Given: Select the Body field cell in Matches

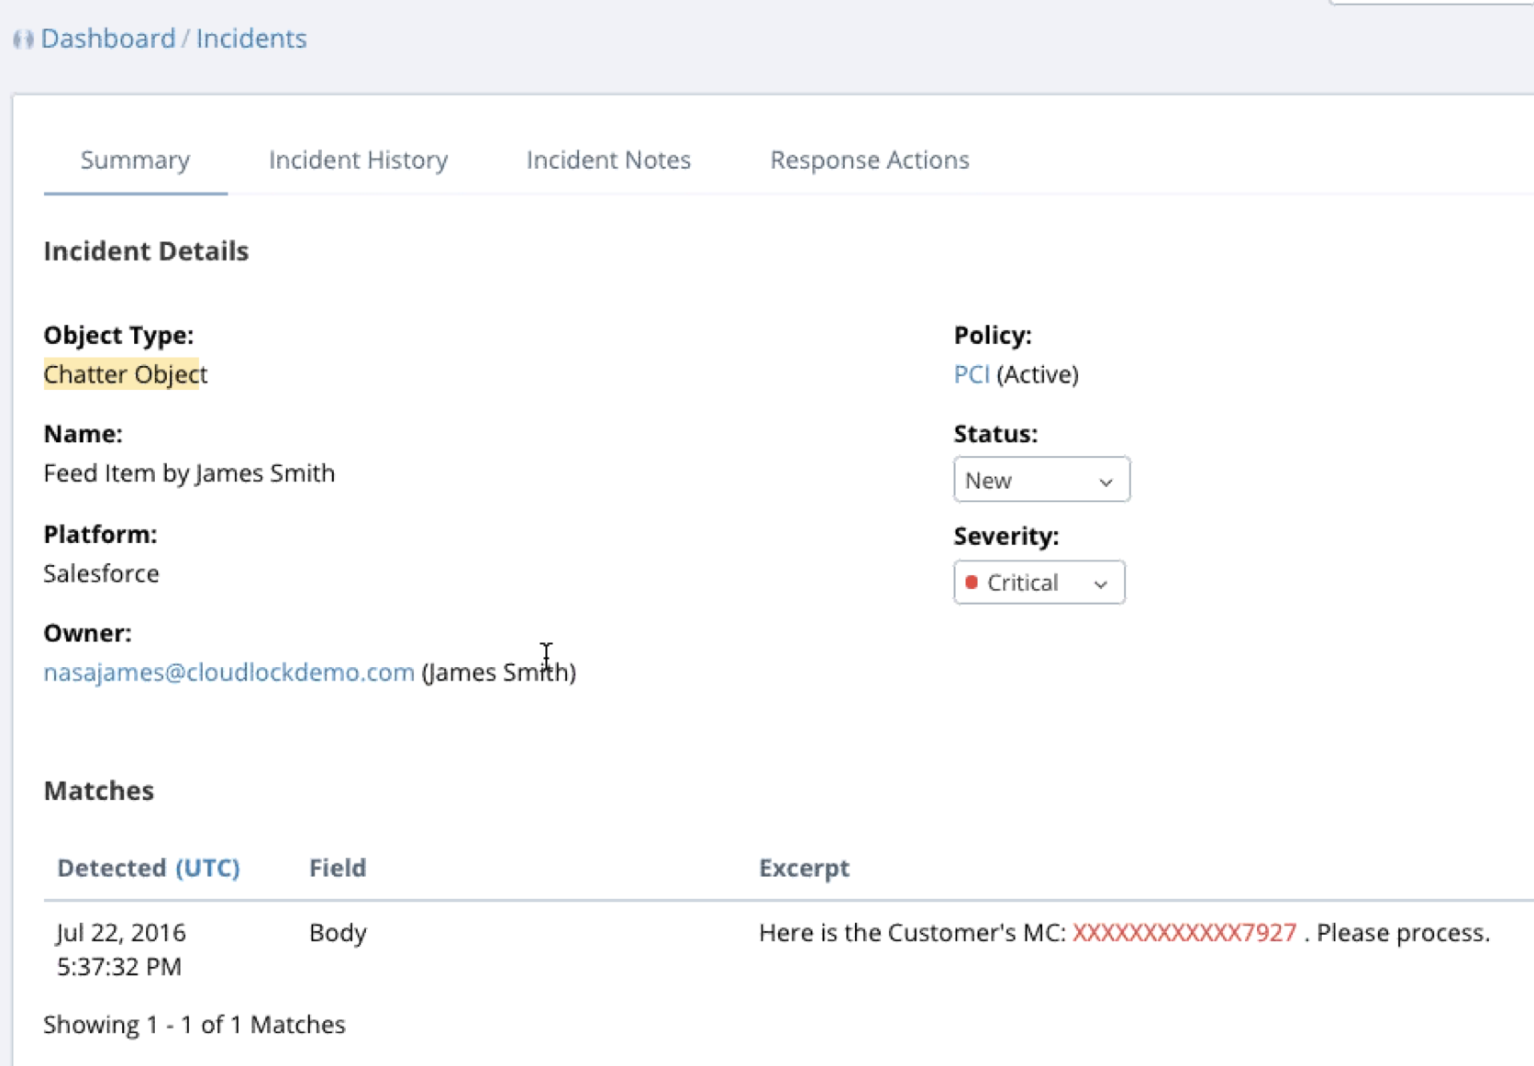Looking at the screenshot, I should [x=338, y=933].
